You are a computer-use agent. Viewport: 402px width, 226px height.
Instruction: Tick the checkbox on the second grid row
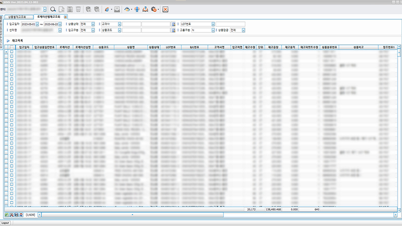tap(12, 57)
